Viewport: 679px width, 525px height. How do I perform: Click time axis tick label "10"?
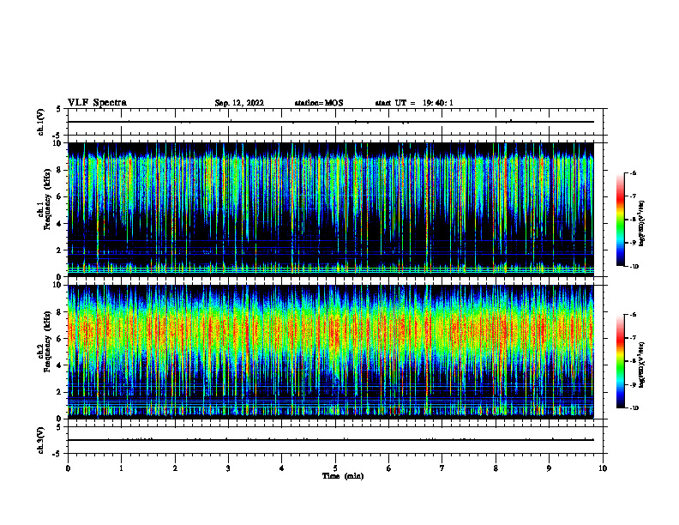tap(603, 468)
